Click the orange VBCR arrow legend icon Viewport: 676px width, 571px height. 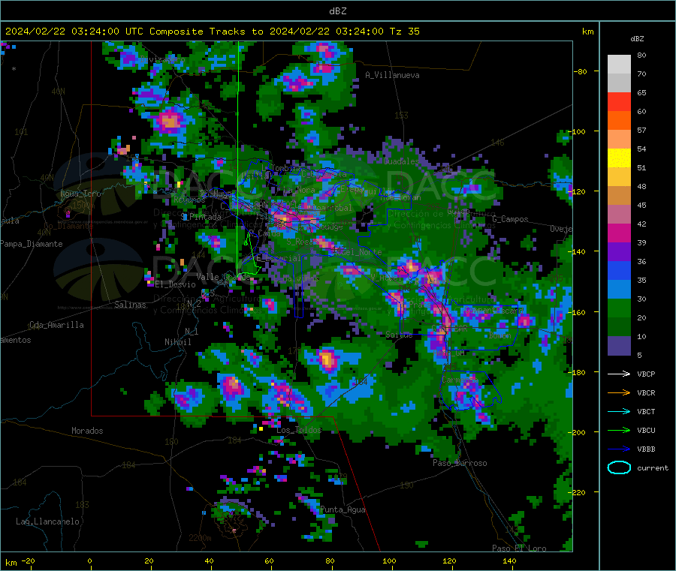point(619,392)
